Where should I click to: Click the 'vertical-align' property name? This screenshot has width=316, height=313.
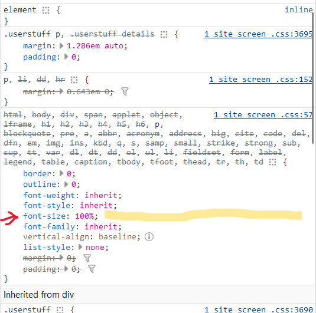56,237
